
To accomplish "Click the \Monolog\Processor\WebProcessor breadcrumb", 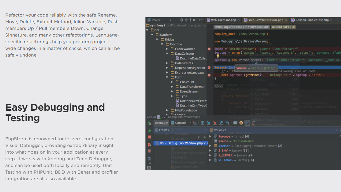I will (x=242, y=27).
